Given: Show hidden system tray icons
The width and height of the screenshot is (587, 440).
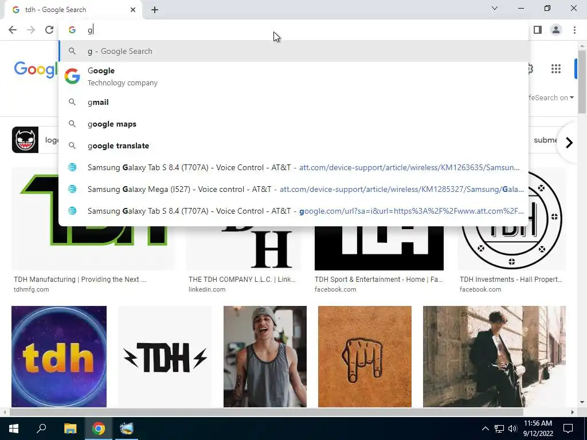Looking at the screenshot, I should [485, 429].
